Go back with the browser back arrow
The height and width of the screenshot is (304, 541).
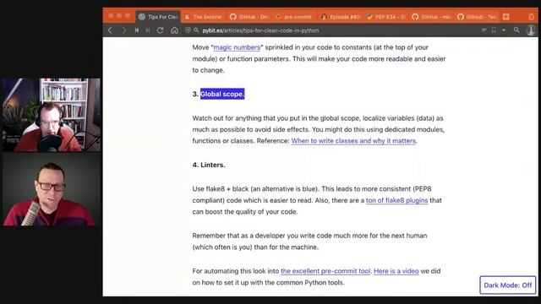pos(110,30)
